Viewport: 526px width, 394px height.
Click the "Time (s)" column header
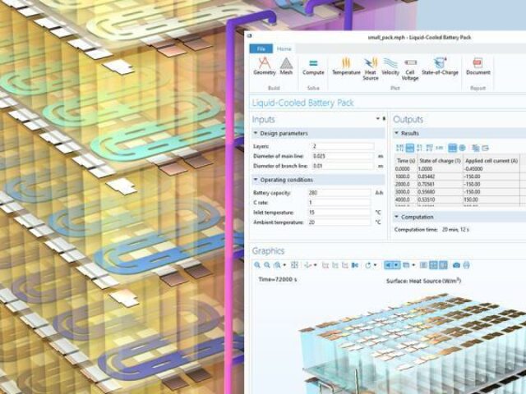[405, 161]
